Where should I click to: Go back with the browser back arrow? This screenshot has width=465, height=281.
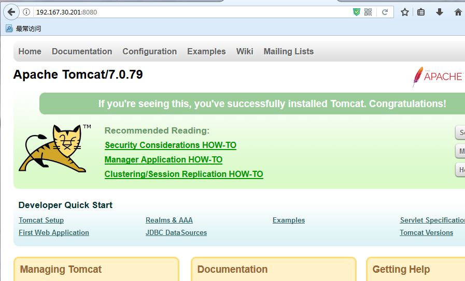pyautogui.click(x=11, y=12)
